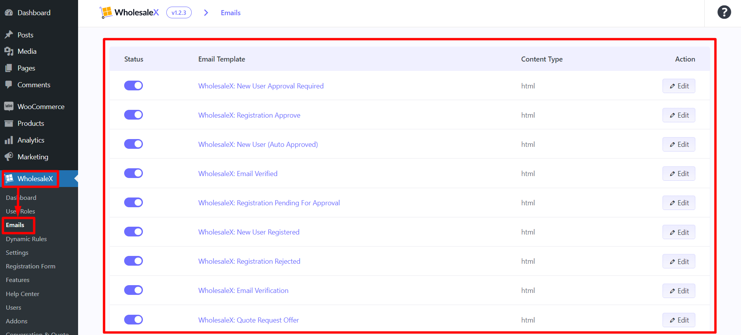Open Help Center submenu item
The width and height of the screenshot is (741, 335).
(x=22, y=294)
